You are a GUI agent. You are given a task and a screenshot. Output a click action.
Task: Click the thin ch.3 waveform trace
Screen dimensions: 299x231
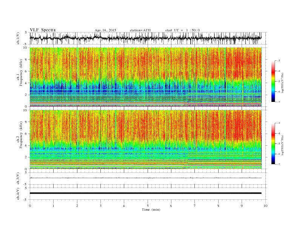pyautogui.click(x=145, y=178)
